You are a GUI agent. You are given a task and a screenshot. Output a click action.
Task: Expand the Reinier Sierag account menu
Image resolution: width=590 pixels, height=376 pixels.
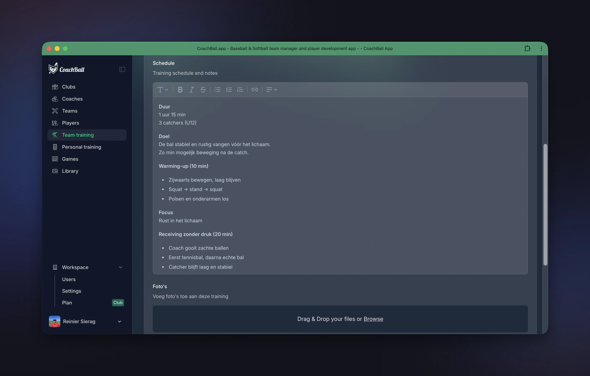(x=119, y=321)
